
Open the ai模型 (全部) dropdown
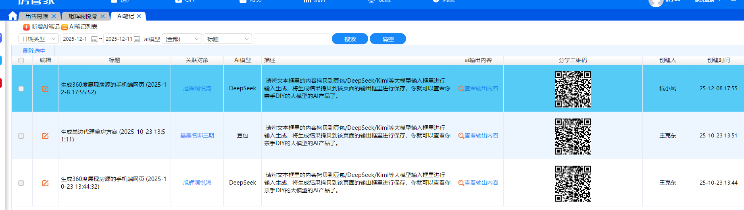click(182, 39)
